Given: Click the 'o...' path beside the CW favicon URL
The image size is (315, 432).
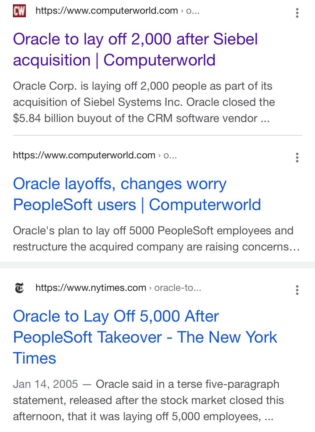Looking at the screenshot, I should 193,11.
